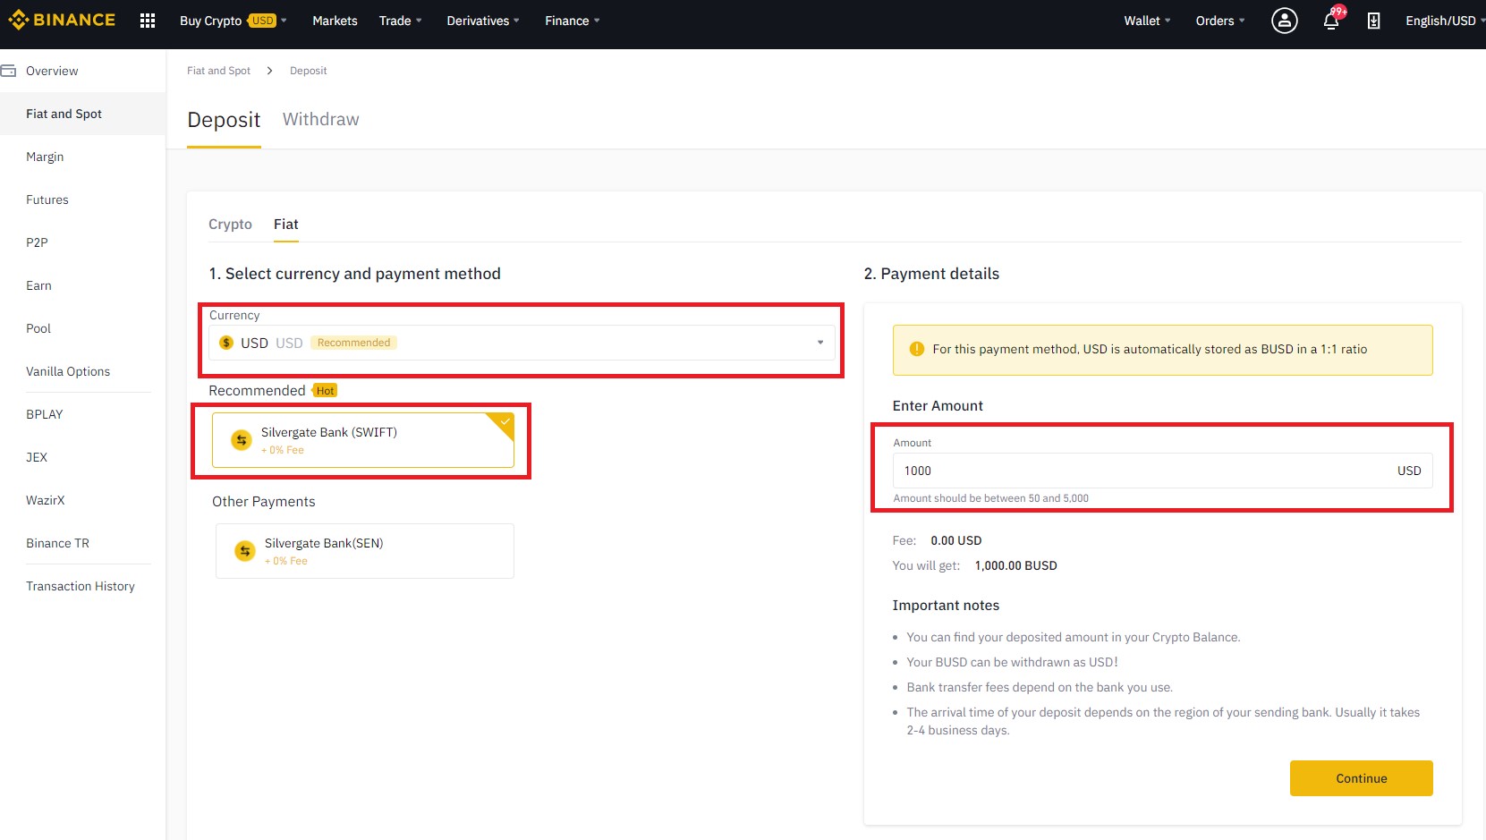
Task: Click the Binance logo
Action: tap(62, 20)
